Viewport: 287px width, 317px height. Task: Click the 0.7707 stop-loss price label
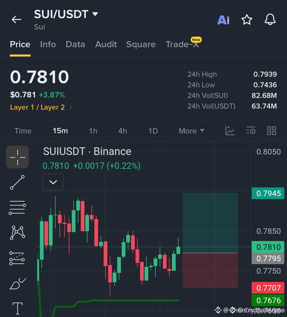tap(268, 288)
